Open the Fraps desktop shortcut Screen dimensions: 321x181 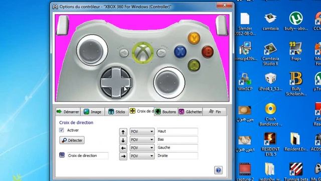296,51
